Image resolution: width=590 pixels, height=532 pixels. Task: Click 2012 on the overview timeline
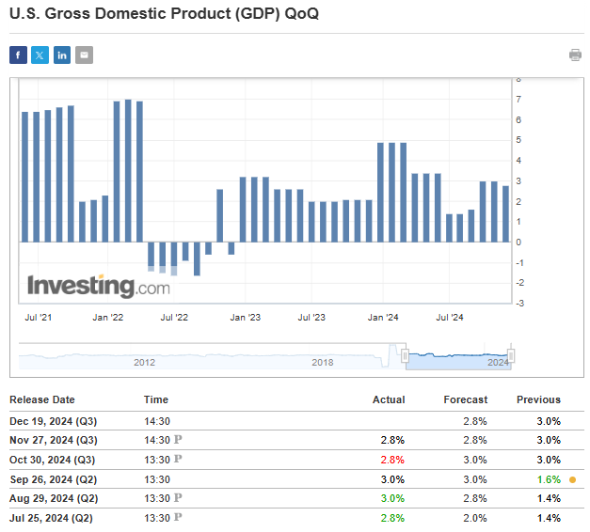pos(145,362)
